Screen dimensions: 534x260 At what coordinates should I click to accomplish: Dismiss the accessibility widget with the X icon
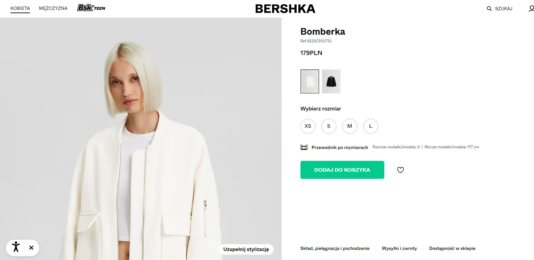(31, 248)
